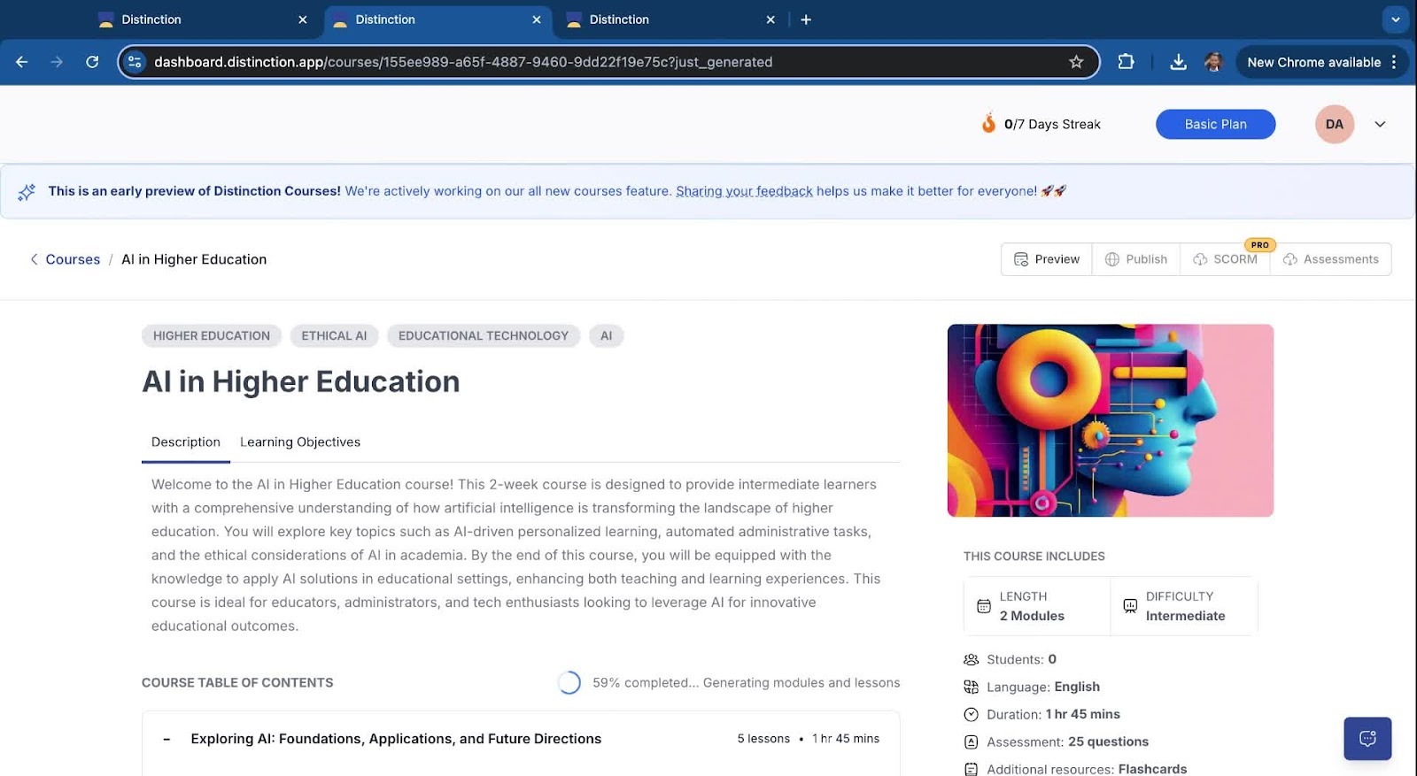Switch to the Learning Objectives tab
The height and width of the screenshot is (776, 1417).
pos(299,442)
